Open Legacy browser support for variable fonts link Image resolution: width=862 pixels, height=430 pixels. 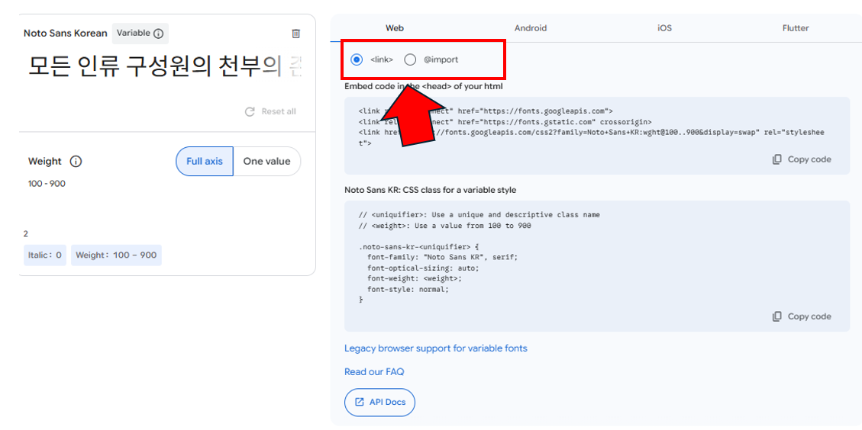pos(436,348)
